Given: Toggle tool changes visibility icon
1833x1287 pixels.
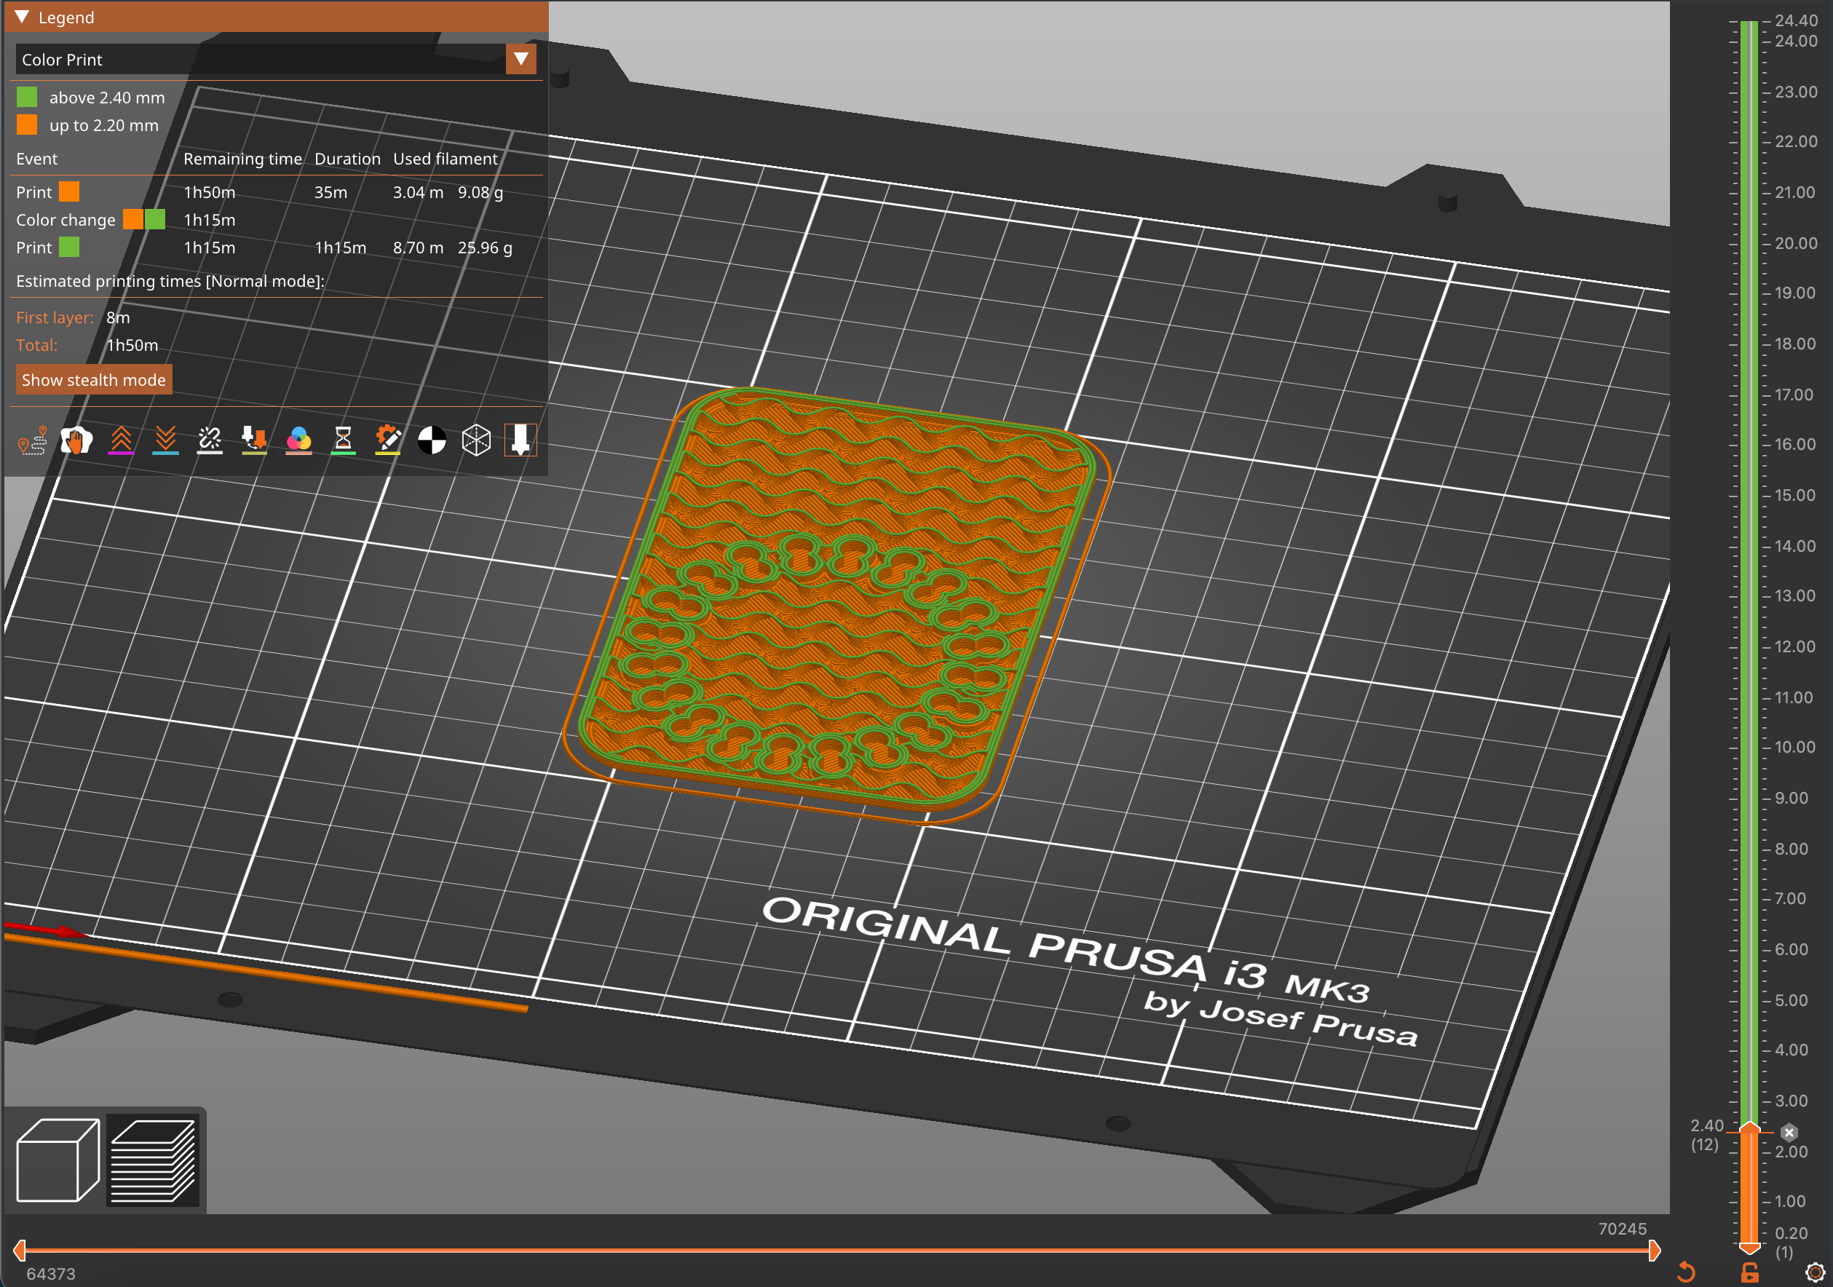Looking at the screenshot, I should pyautogui.click(x=254, y=440).
